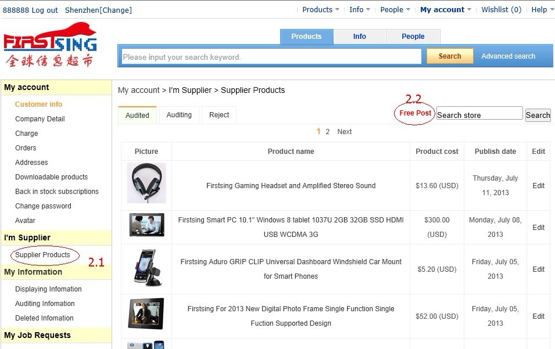Open Avatar in sidebar
The width and height of the screenshot is (555, 349).
25,220
